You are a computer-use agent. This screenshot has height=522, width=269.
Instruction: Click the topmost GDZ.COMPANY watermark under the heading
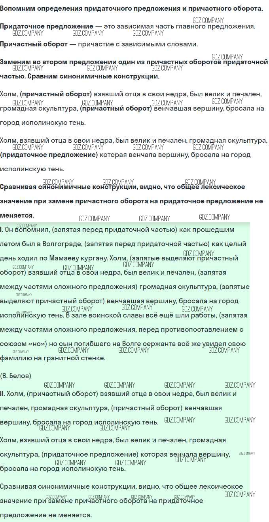pos(208,20)
